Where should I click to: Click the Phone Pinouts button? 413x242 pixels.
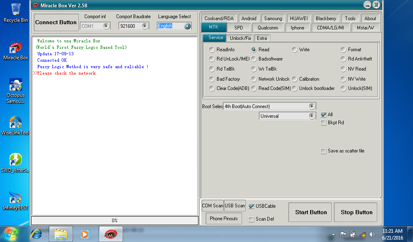click(x=223, y=219)
